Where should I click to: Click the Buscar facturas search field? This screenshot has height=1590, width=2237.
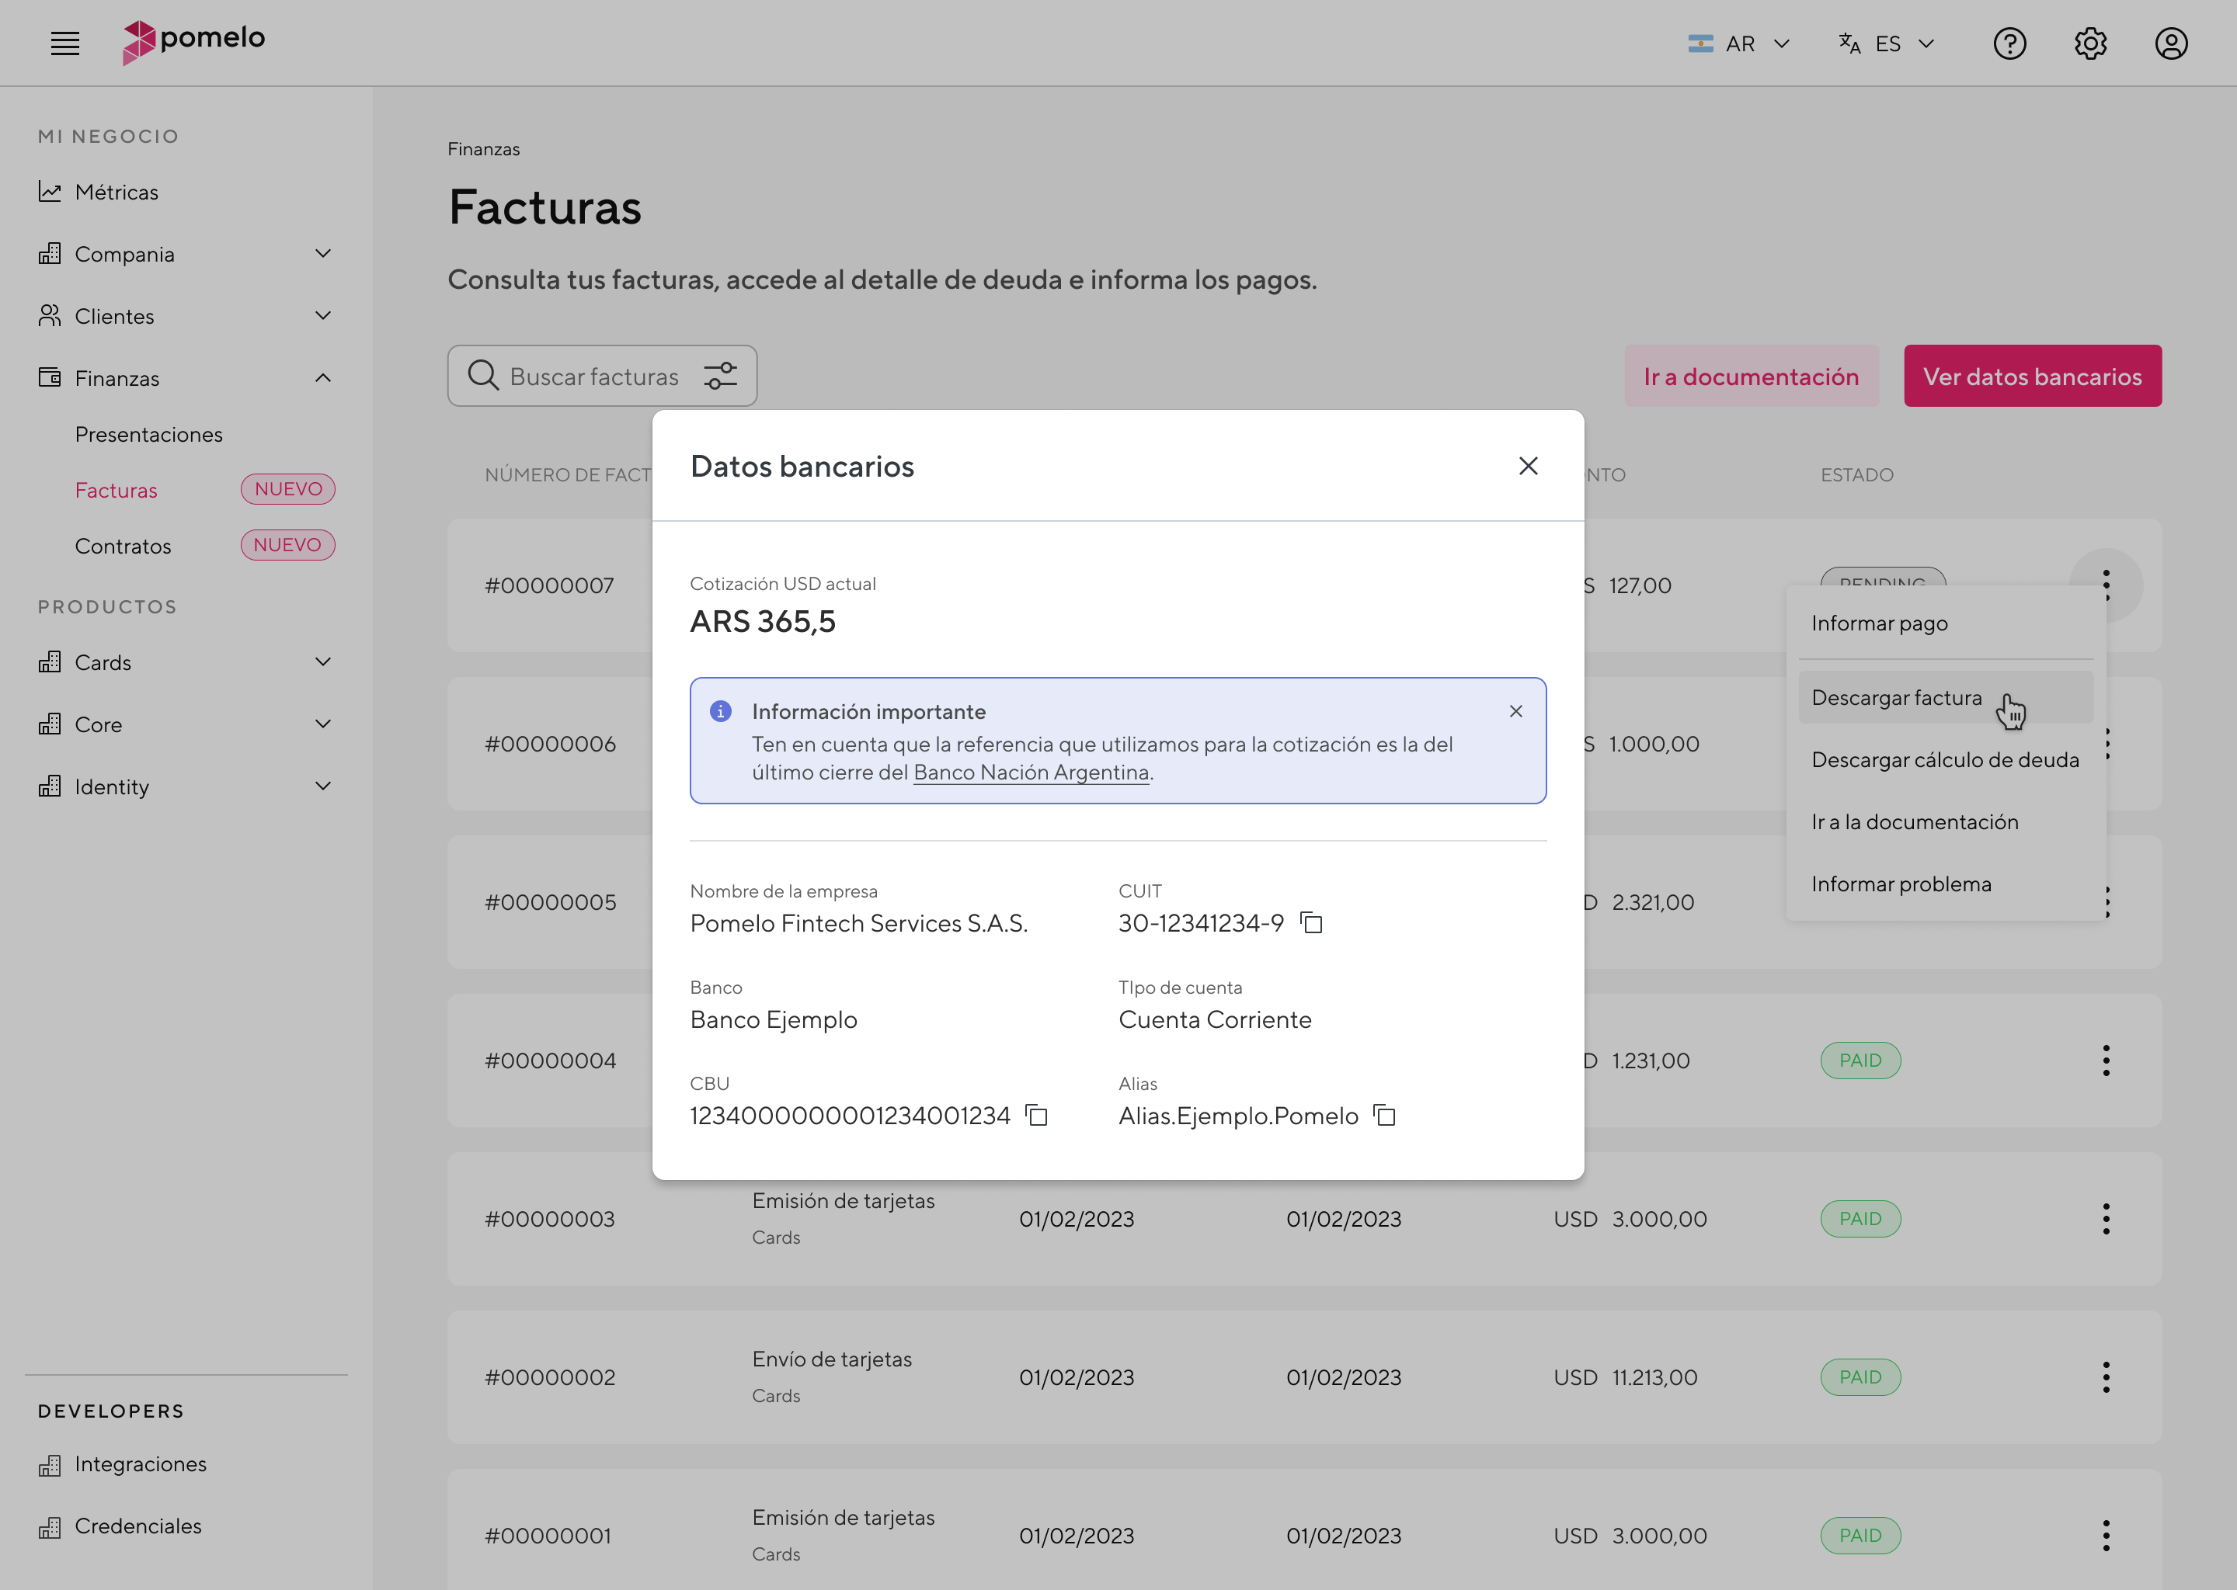pos(588,376)
